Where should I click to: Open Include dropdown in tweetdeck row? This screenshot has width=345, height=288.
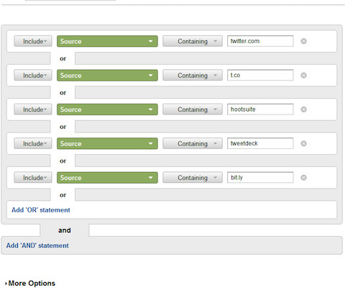tap(33, 143)
